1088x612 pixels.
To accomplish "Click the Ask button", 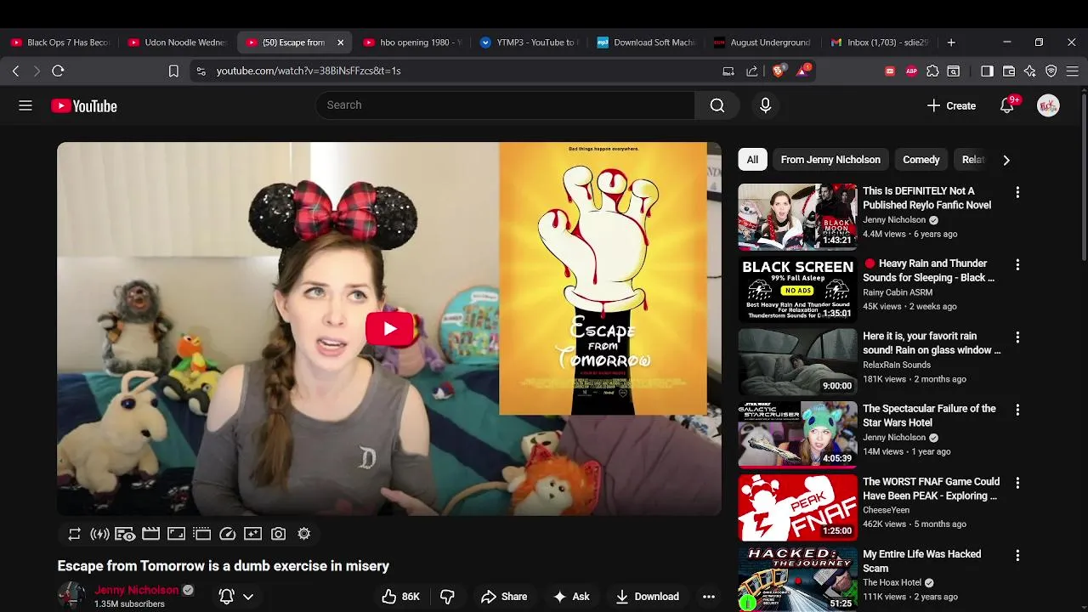I will [x=571, y=597].
